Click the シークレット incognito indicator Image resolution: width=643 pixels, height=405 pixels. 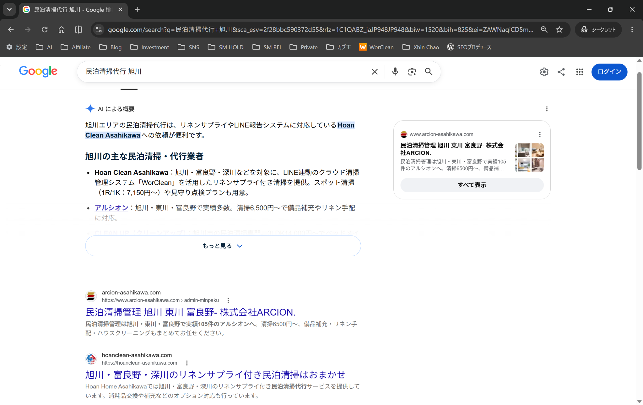[598, 29]
